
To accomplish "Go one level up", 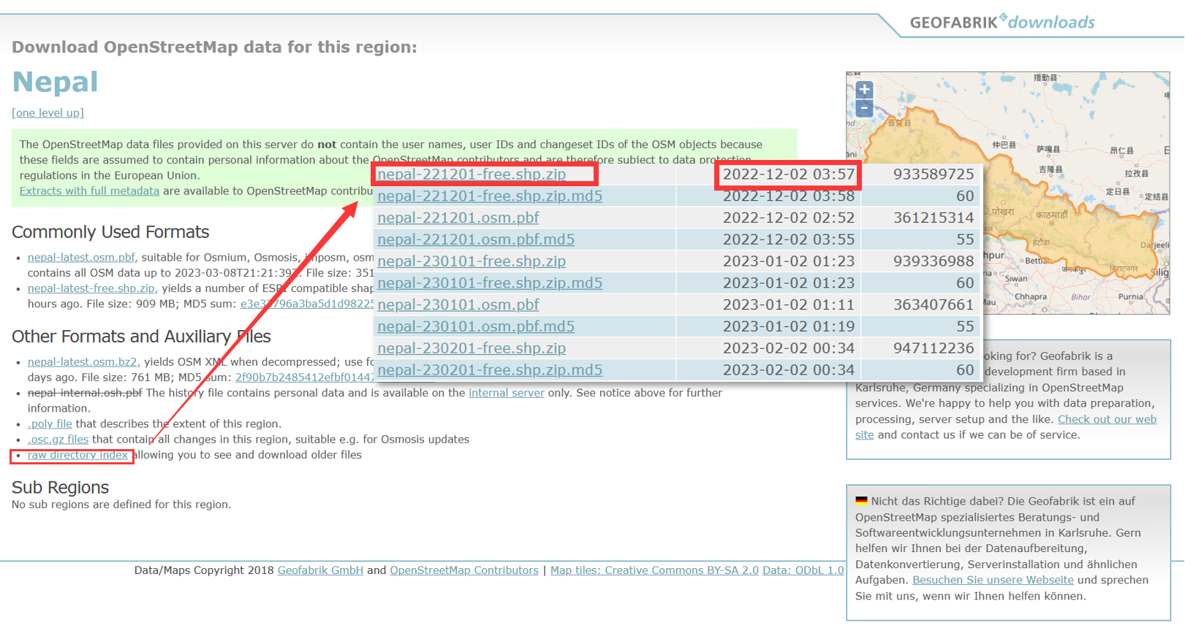I will click(48, 112).
